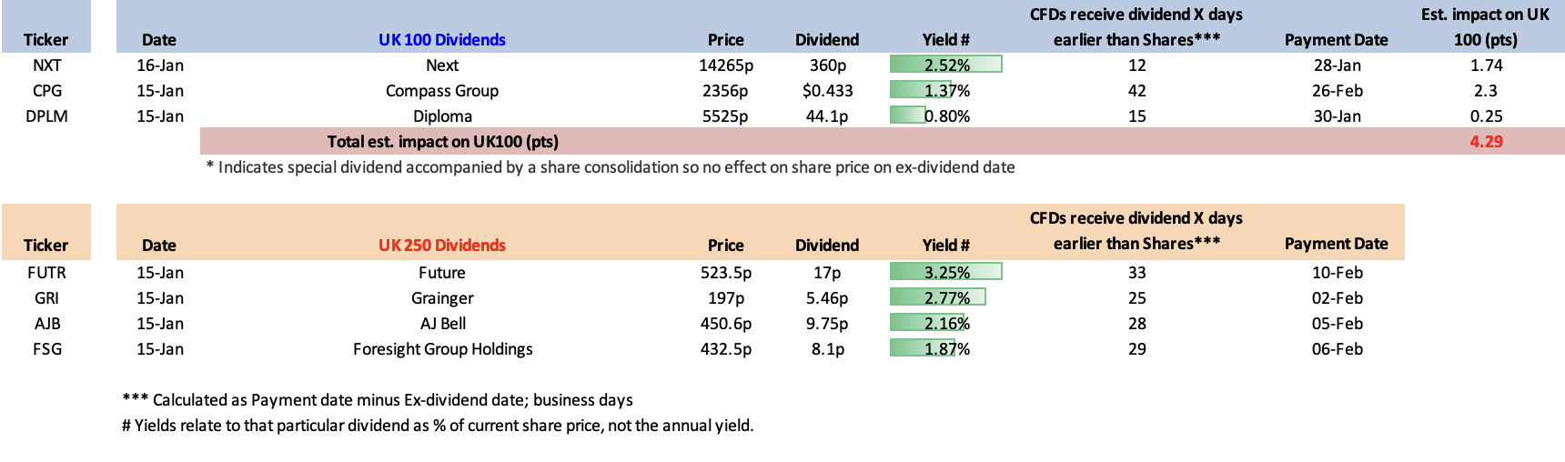The height and width of the screenshot is (462, 1565).
Task: Select the CPG ticker cell
Action: coord(46,91)
